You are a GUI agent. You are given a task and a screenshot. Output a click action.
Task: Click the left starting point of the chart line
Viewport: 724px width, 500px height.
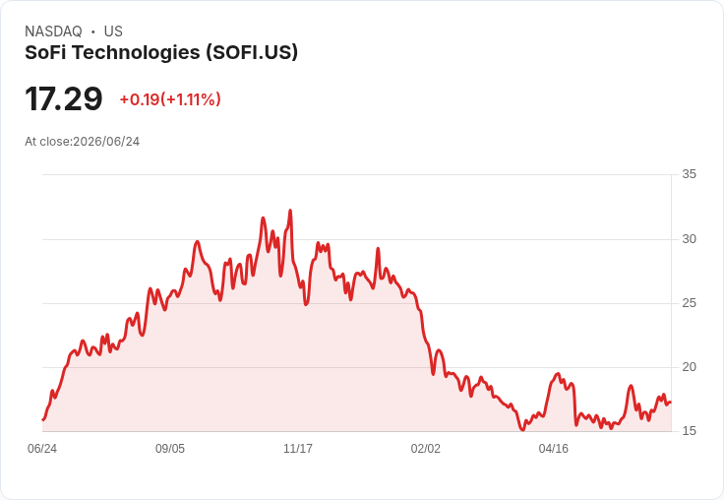43,419
